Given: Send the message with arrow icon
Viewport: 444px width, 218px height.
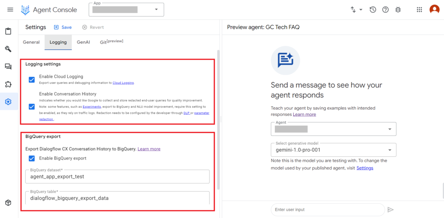Looking at the screenshot, I should point(390,210).
